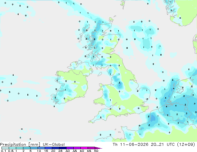Select the 2–5 mm legend color swatch

coord(27,148)
